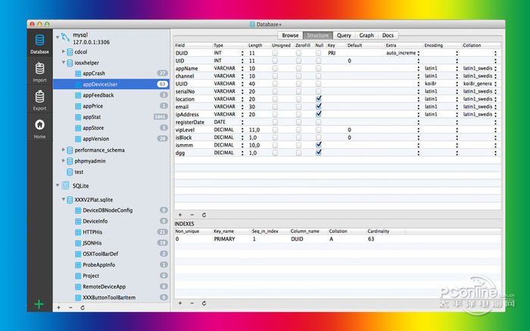Enable the Unsigned checkbox for the DUID field
530x331 pixels.
point(275,54)
